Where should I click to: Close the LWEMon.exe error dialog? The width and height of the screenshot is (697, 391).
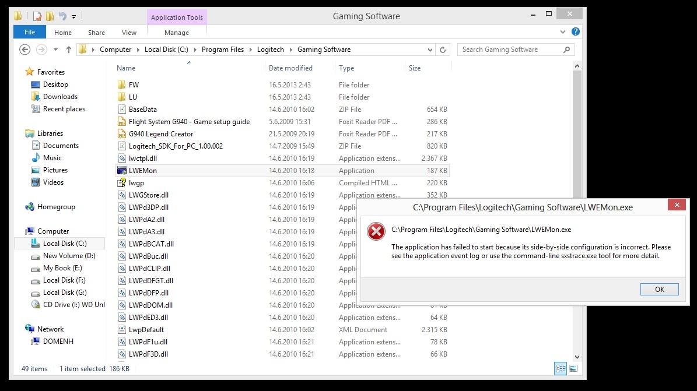tap(677, 205)
